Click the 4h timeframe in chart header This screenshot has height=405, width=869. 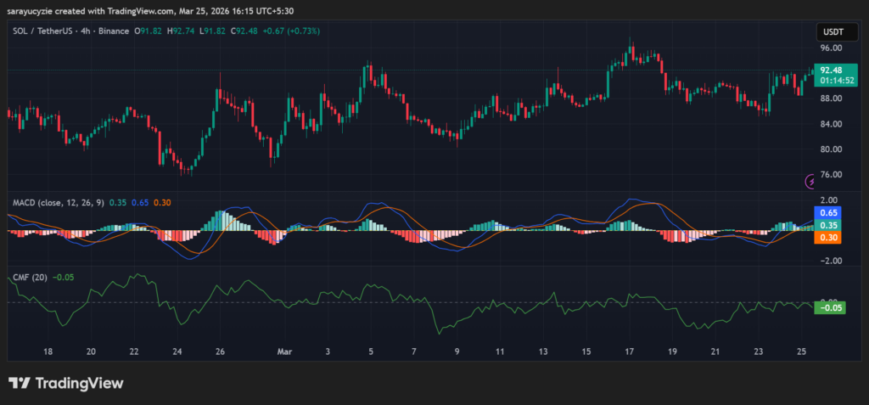coord(82,31)
